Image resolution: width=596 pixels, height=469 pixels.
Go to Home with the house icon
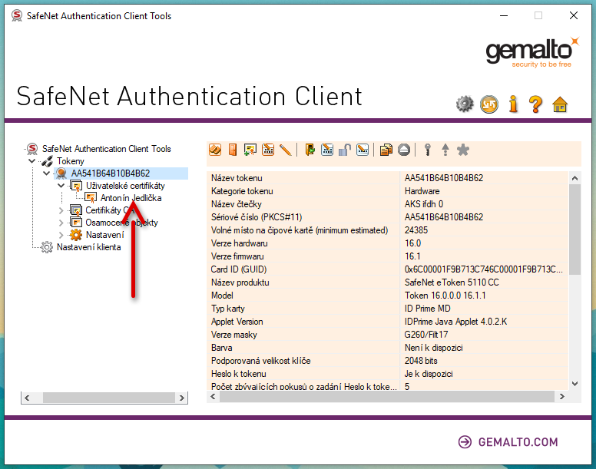pyautogui.click(x=560, y=104)
